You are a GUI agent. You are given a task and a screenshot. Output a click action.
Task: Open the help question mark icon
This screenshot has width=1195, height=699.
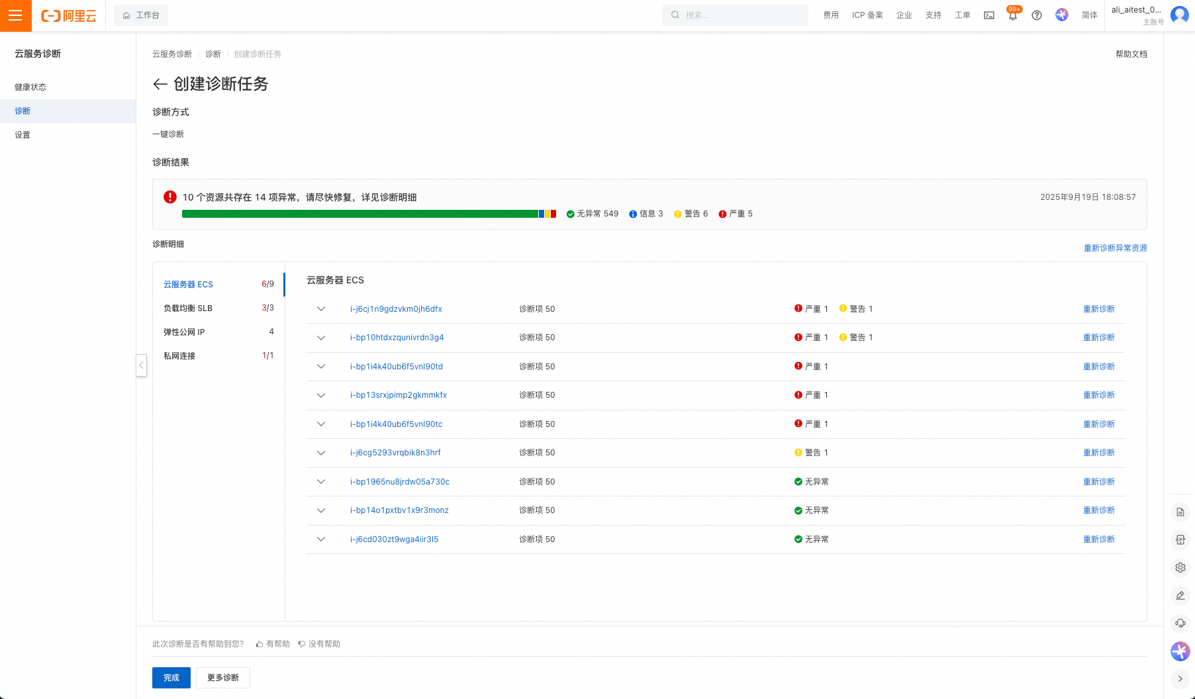pos(1037,15)
